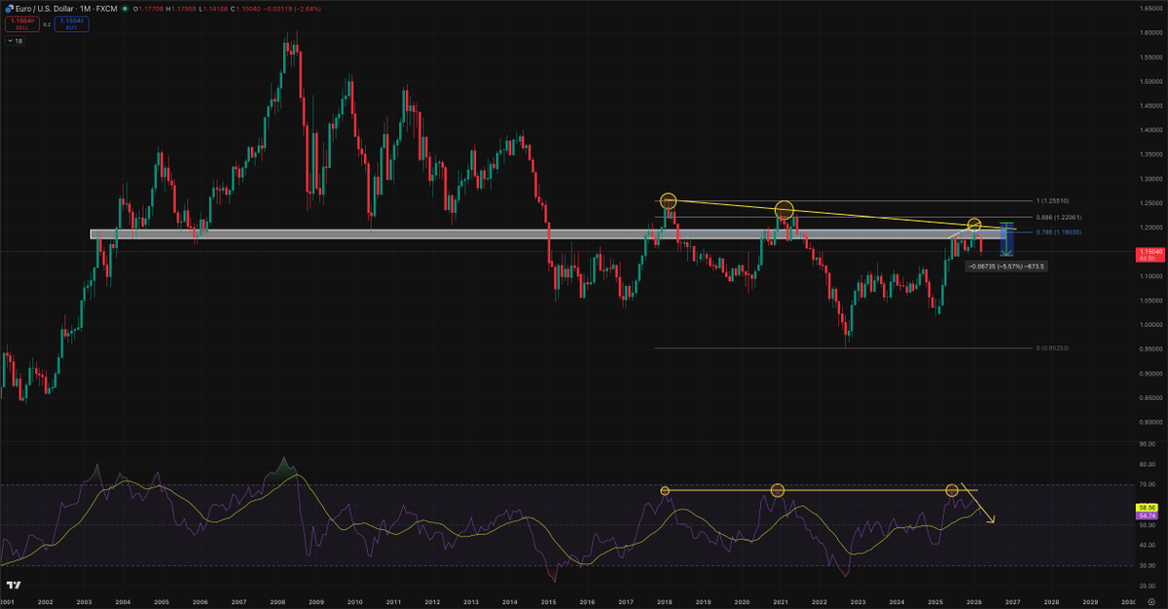Click the EUR/USD flag symbol icon
The width and height of the screenshot is (1168, 609).
(x=10, y=8)
